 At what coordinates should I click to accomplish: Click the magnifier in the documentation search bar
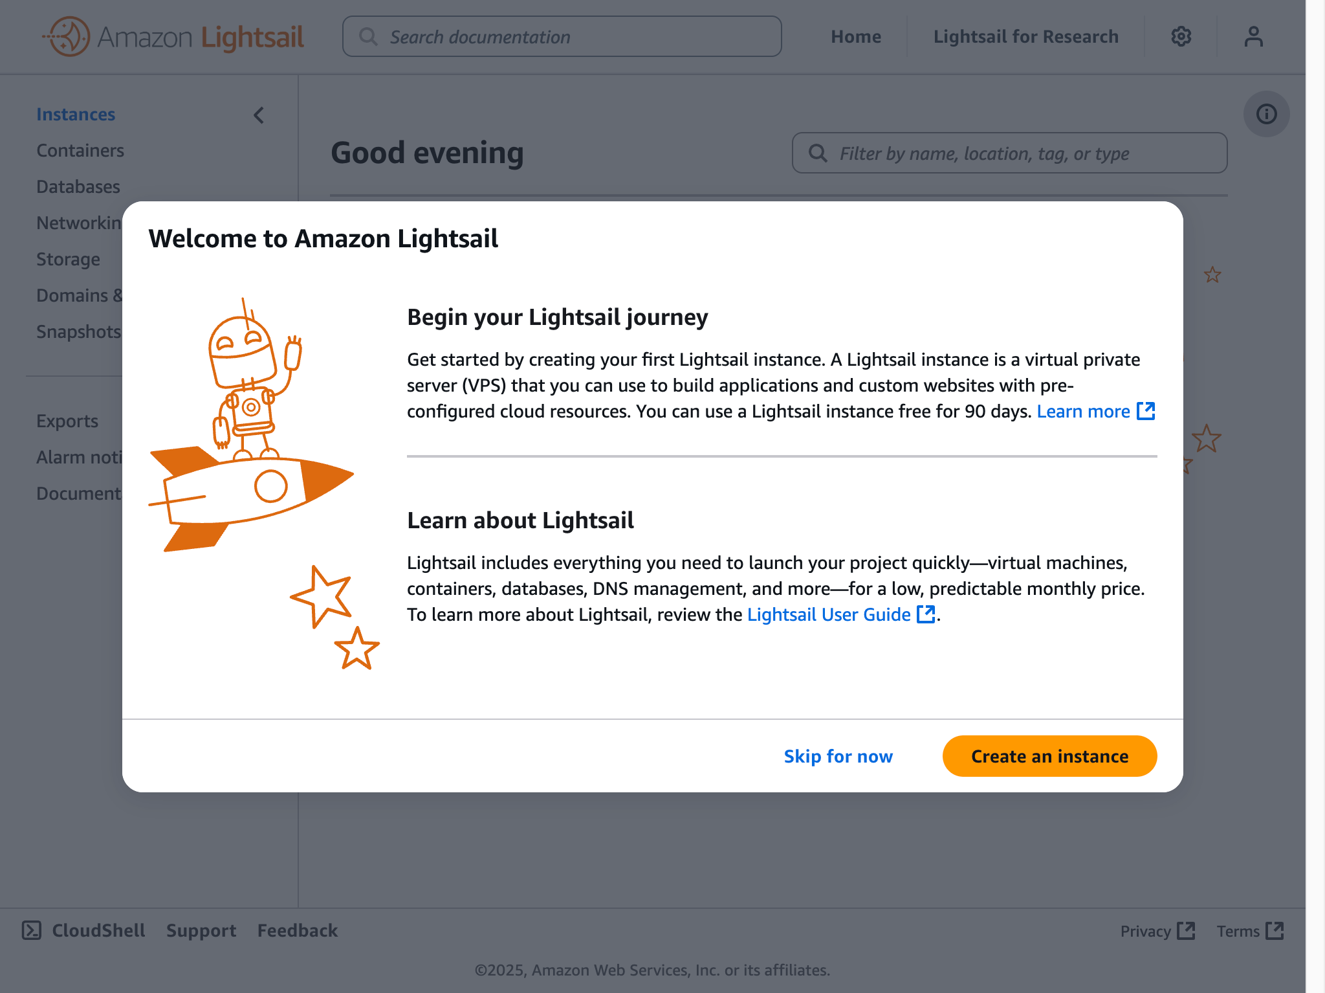369,36
